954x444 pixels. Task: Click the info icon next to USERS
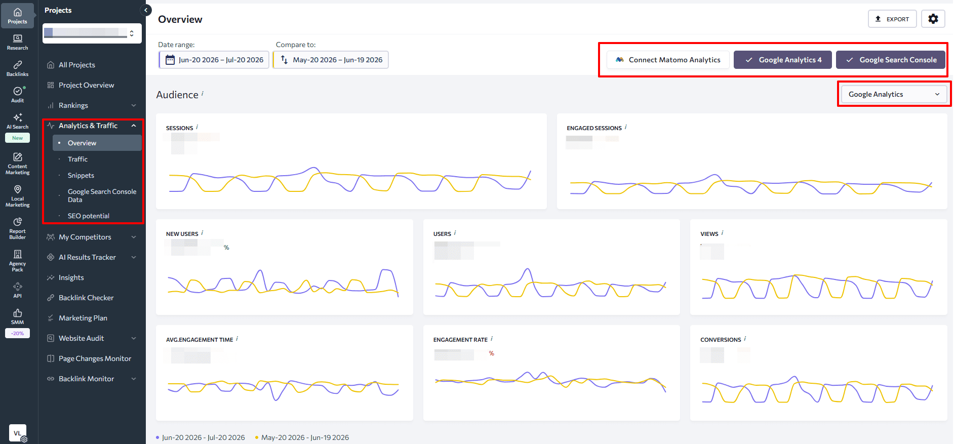pos(455,233)
